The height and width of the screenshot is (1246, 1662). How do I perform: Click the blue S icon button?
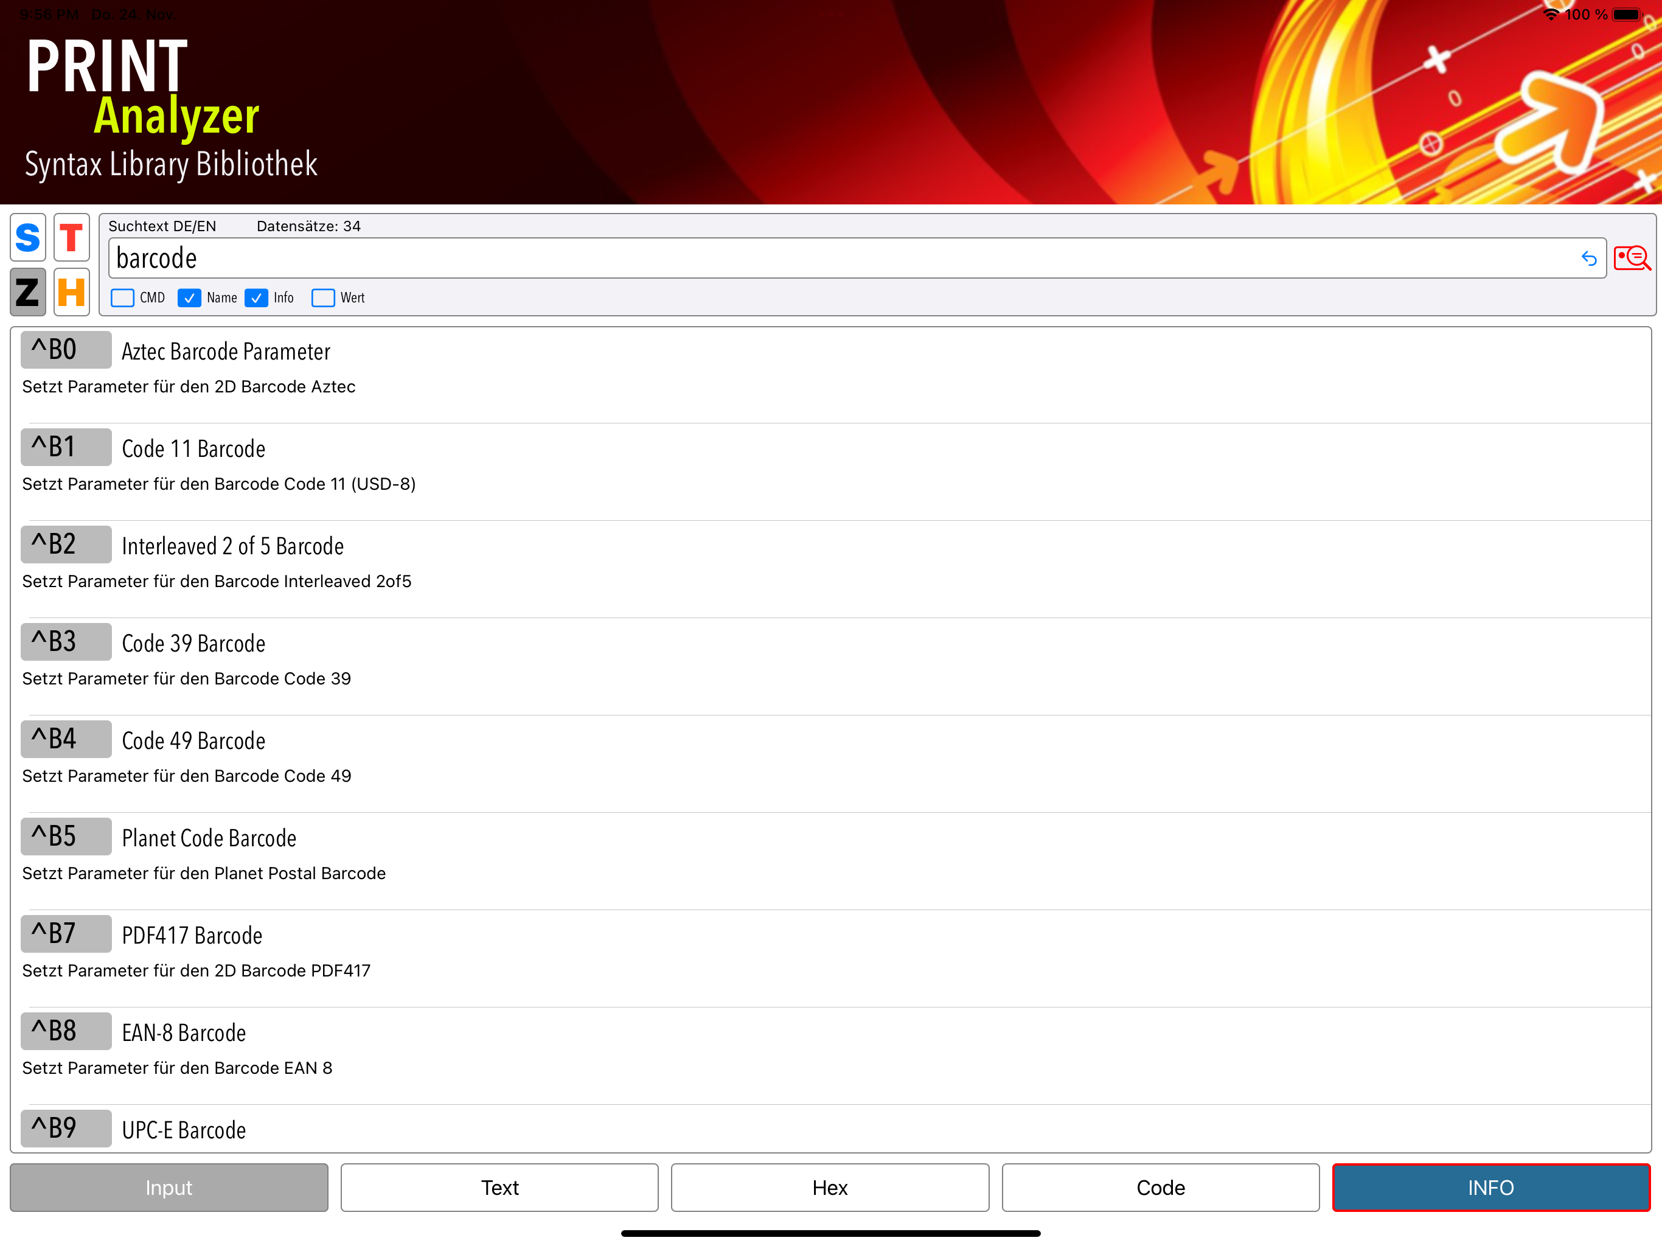pyautogui.click(x=28, y=237)
